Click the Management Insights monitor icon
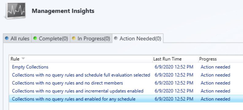 coord(15,11)
